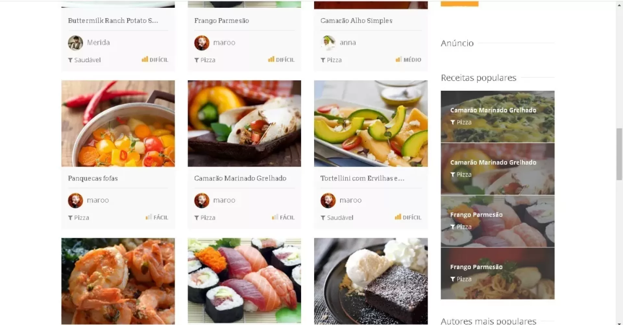This screenshot has width=623, height=325.
Task: Open last popular recipe Frango Parmesão with pasta
Action: point(497,273)
